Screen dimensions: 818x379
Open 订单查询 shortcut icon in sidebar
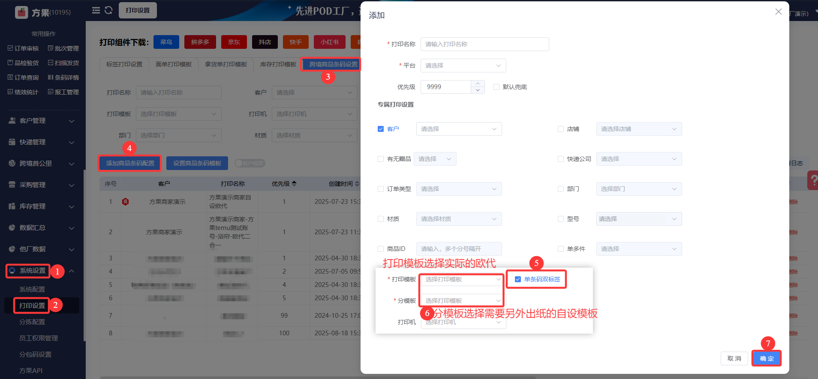10,77
